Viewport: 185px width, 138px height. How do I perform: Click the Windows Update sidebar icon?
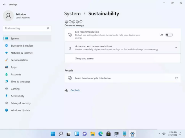[6, 110]
